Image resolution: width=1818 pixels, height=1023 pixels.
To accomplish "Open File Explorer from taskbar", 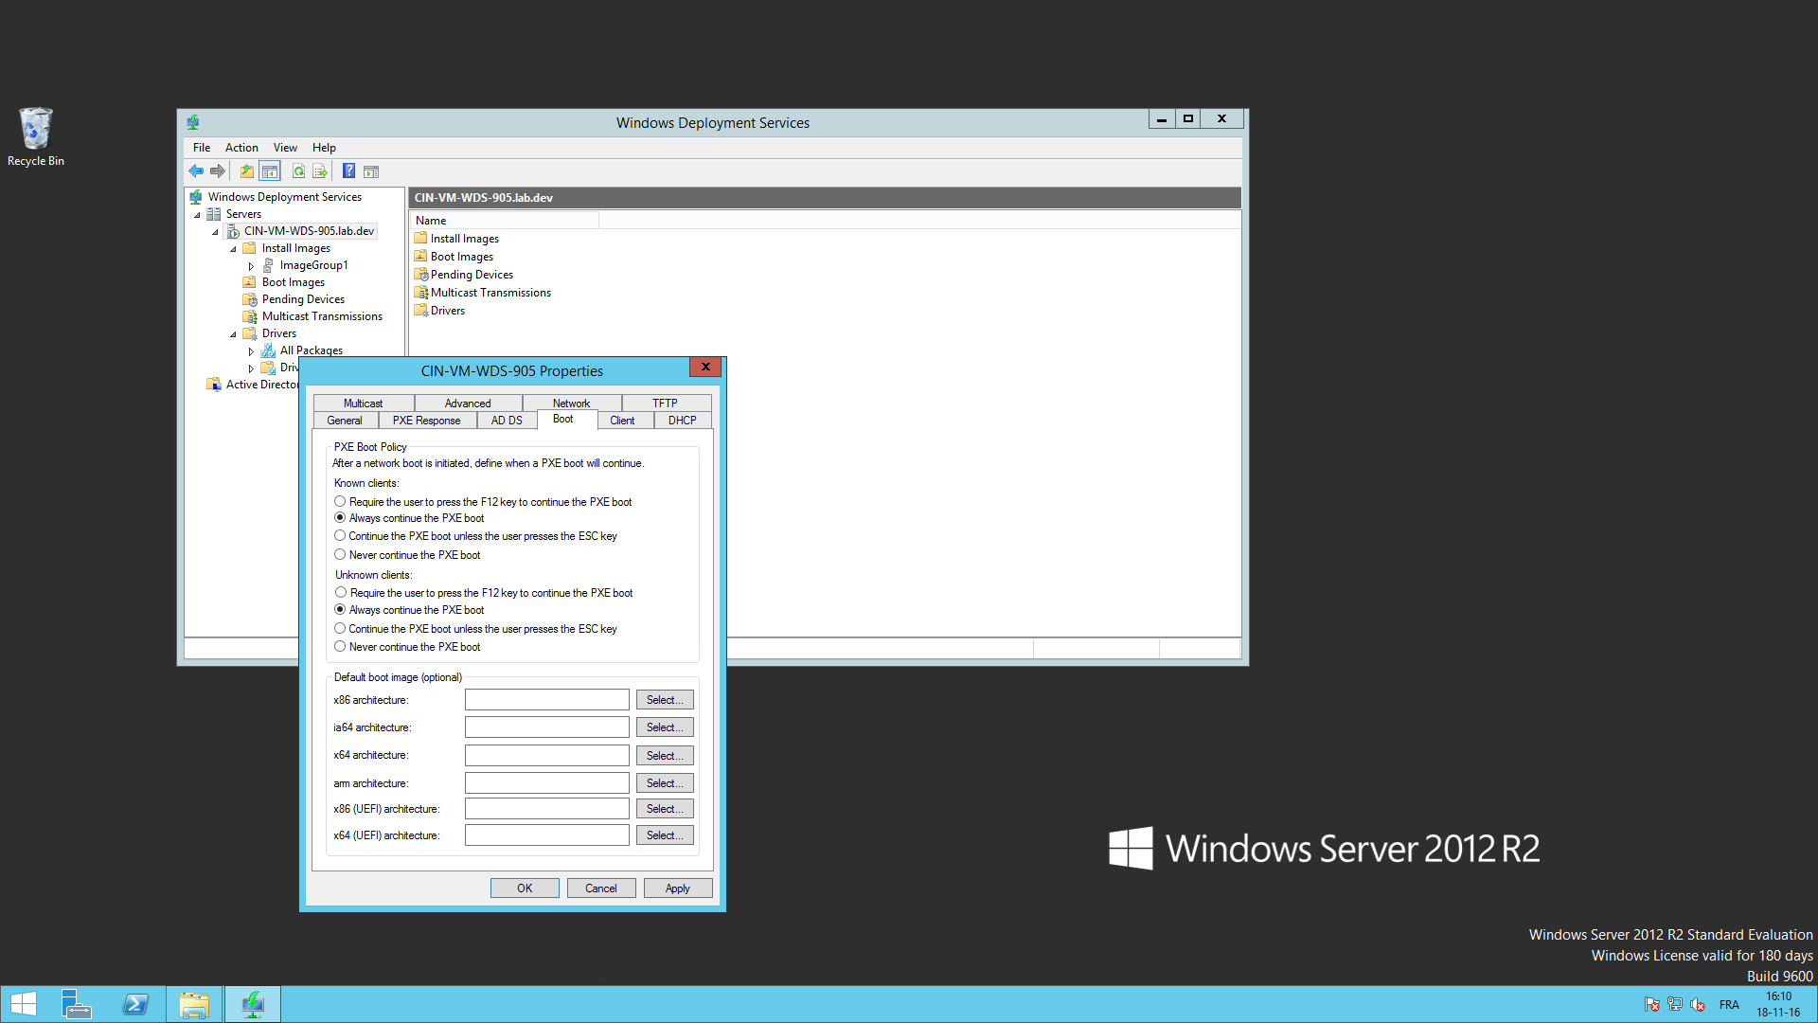I will point(194,1004).
